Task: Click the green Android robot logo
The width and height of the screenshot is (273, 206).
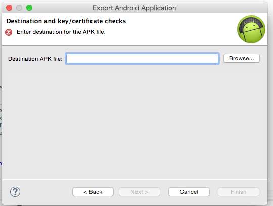Action: 251,29
